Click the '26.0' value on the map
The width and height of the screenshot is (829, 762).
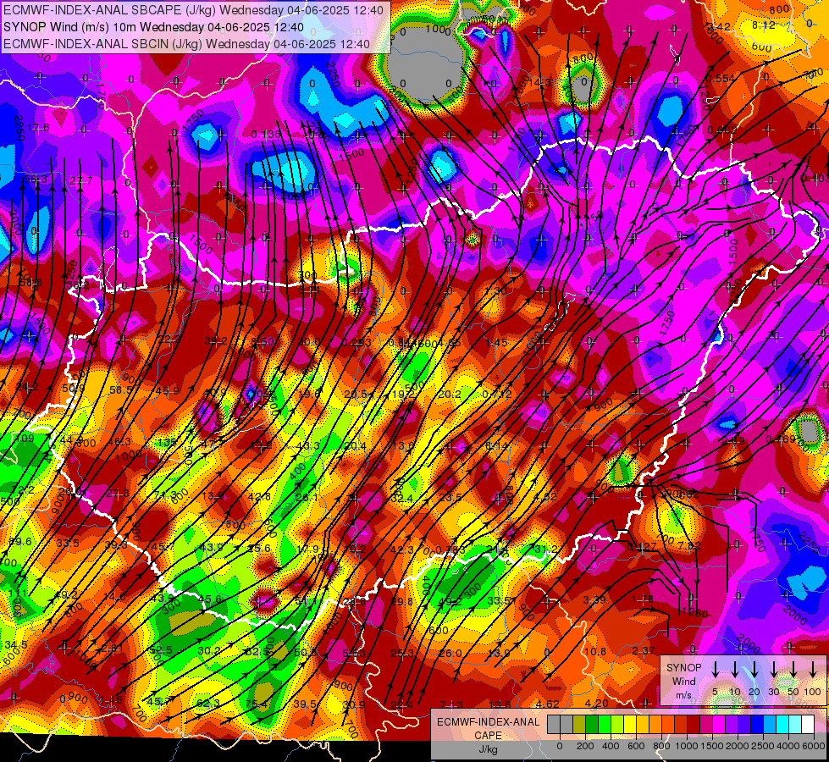coord(450,653)
